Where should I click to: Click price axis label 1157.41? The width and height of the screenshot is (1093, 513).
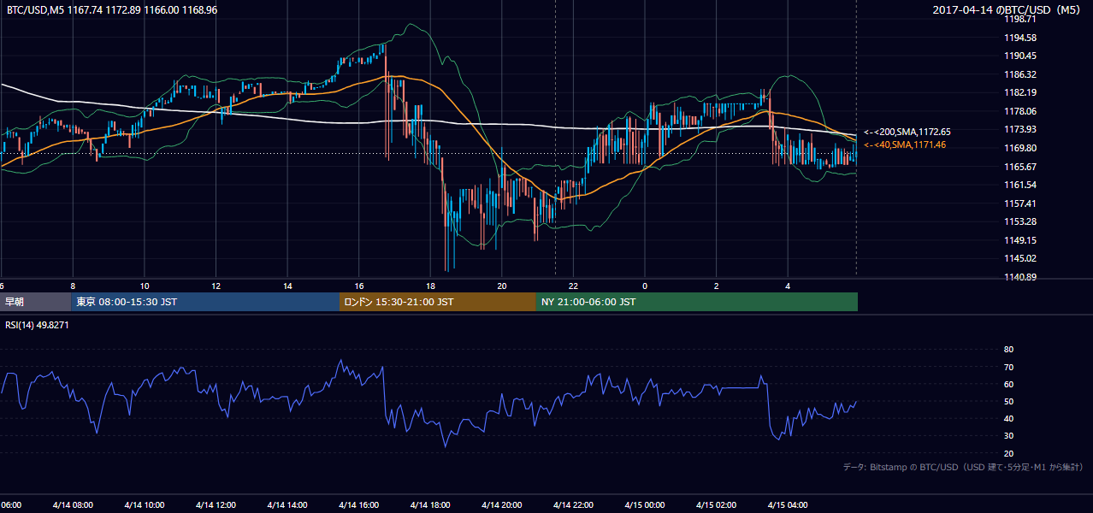coord(1019,203)
